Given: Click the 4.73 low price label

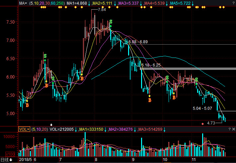Looking at the screenshot, I should pyautogui.click(x=211, y=123).
